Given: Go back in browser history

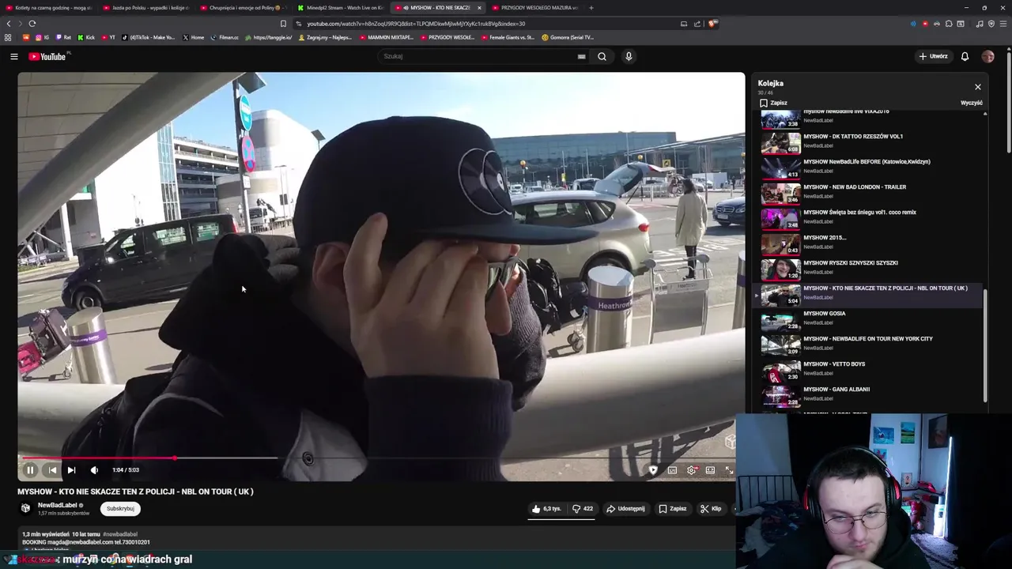Looking at the screenshot, I should point(9,24).
